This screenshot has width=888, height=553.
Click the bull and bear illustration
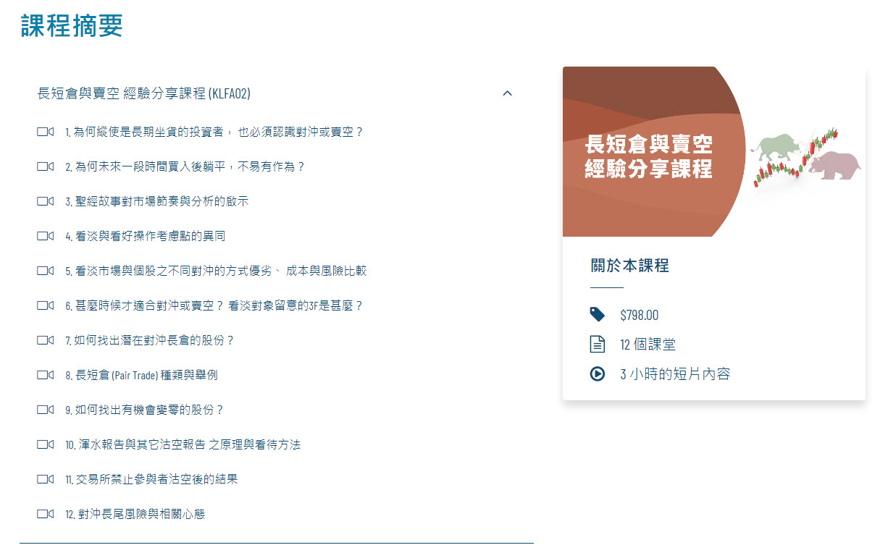(805, 157)
